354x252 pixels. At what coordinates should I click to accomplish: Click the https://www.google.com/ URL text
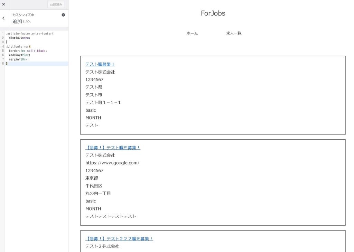pyautogui.click(x=112, y=163)
